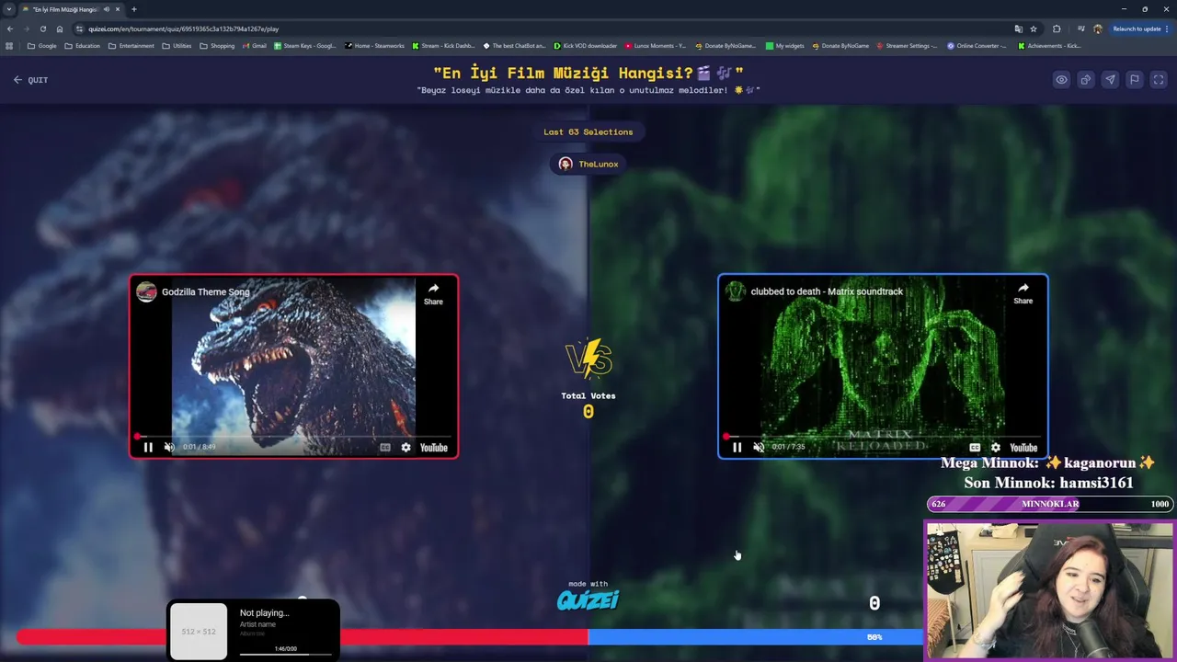Open settings gear on Godzilla video
This screenshot has width=1177, height=662.
pos(406,448)
